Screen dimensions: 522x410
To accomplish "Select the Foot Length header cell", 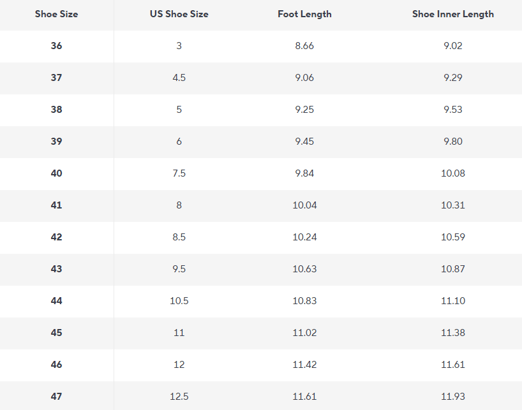I will 304,14.
